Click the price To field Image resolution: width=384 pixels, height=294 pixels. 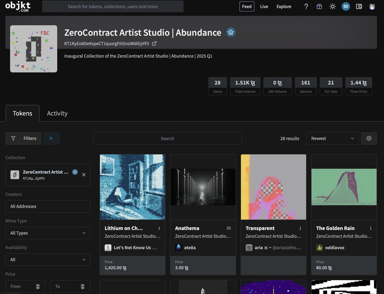[x=70, y=286]
